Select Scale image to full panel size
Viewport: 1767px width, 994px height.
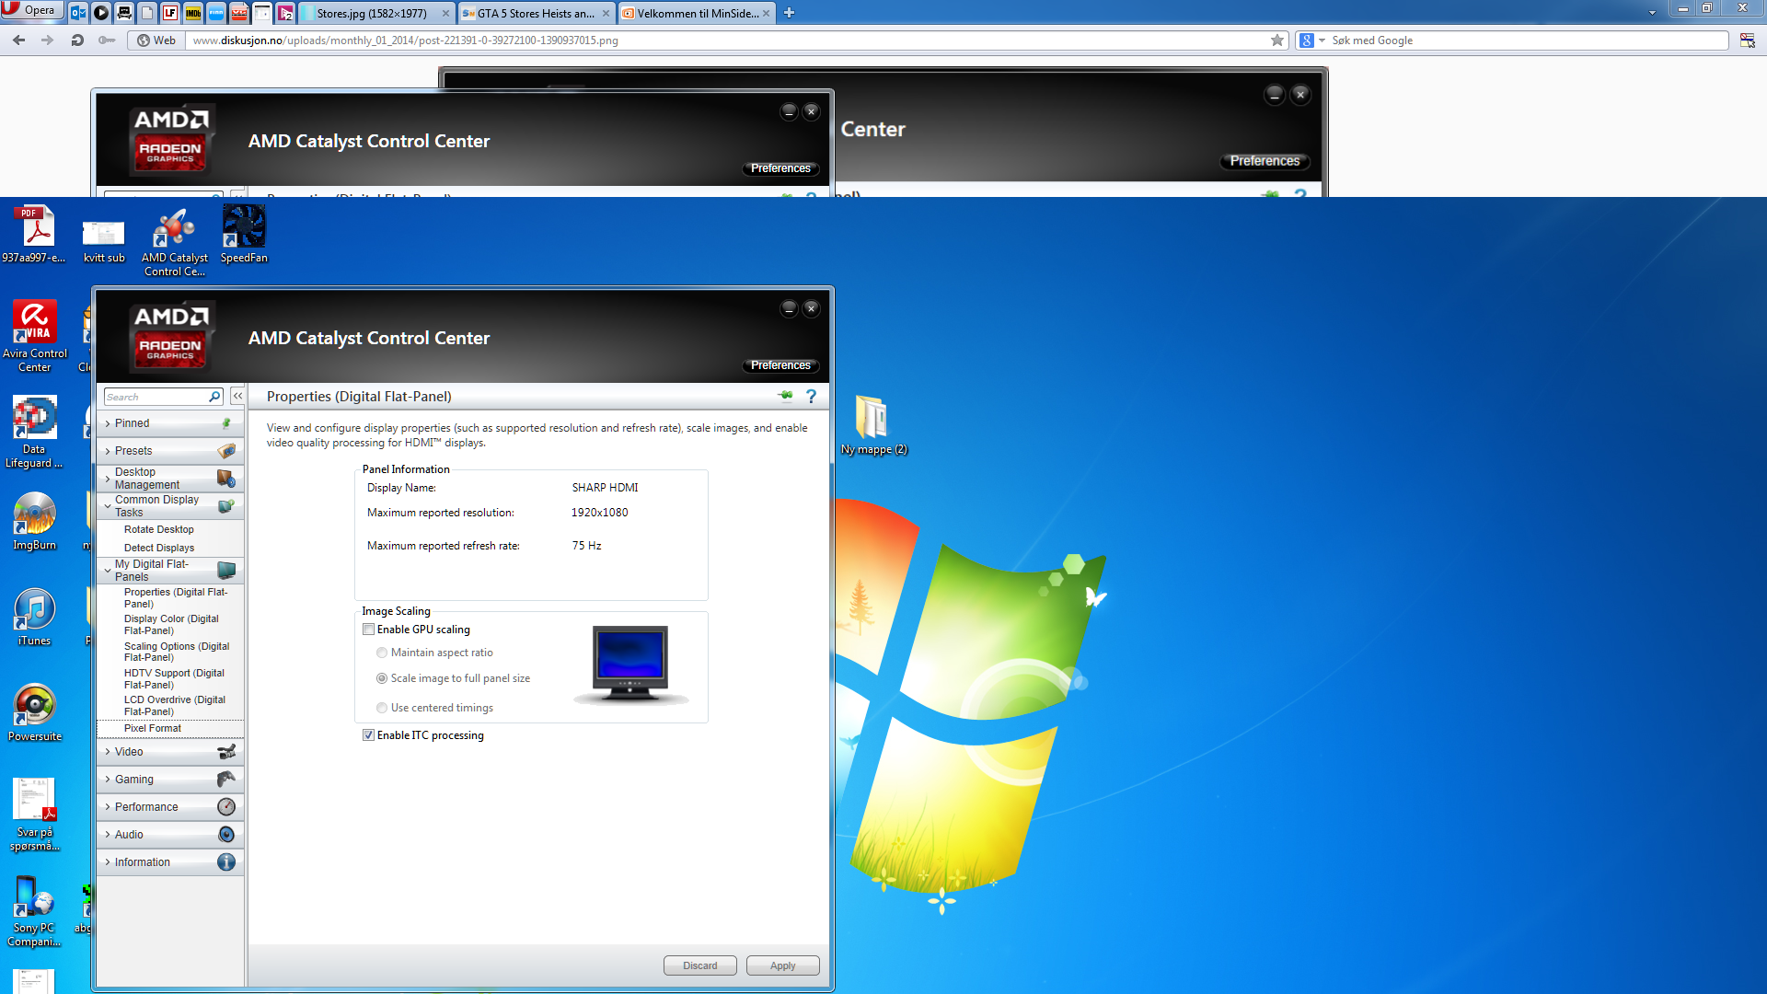tap(382, 678)
